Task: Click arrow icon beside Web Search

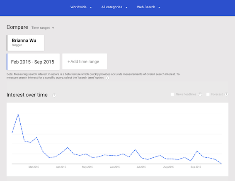Action: pos(159,7)
